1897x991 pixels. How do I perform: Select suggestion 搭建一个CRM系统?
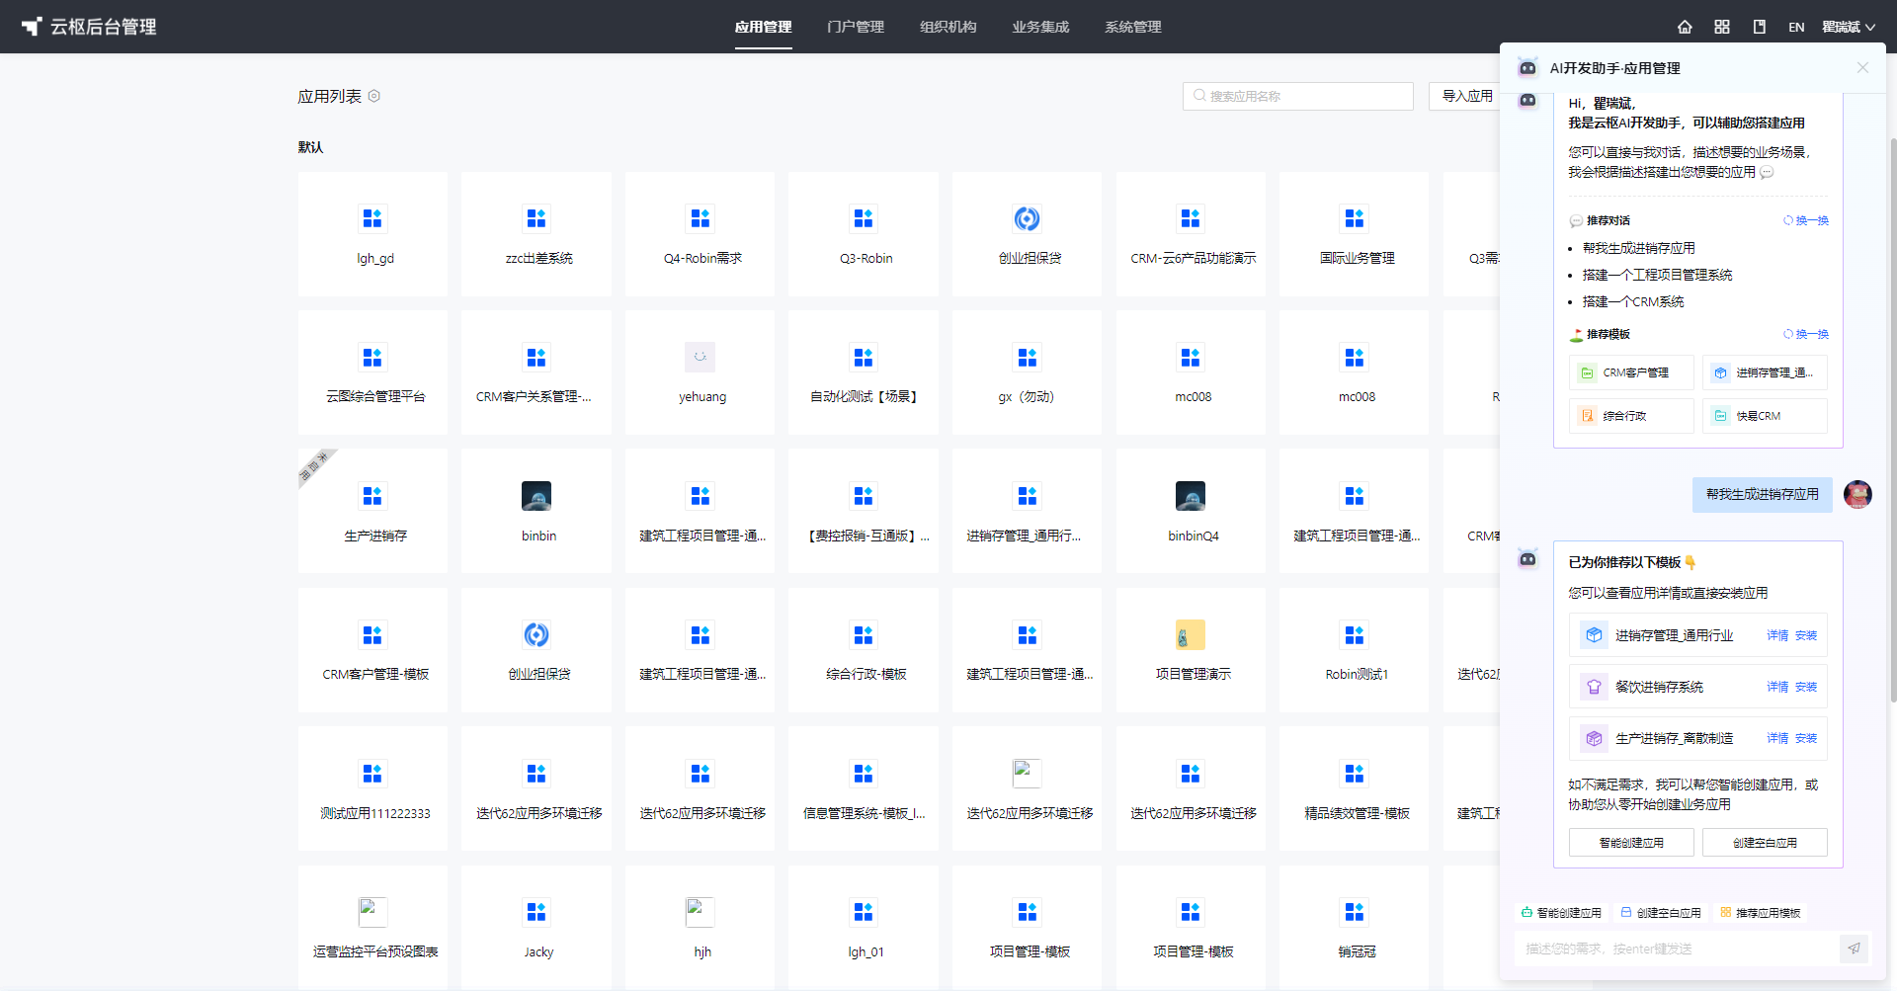[x=1633, y=301]
